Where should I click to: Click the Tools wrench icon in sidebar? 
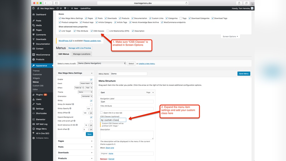pos(33,104)
